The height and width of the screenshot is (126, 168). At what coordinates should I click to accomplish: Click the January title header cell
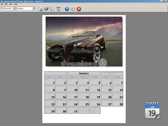coord(84,73)
